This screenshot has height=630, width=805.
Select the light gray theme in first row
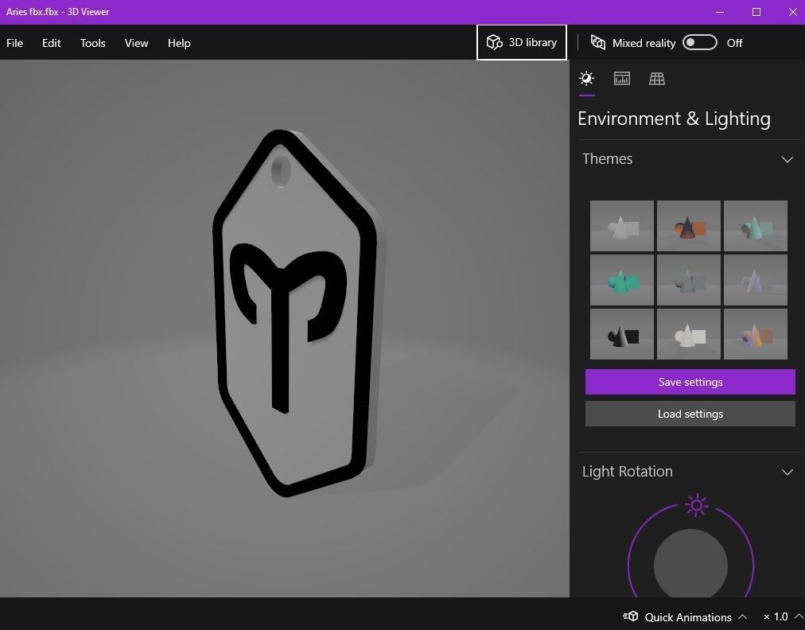tap(622, 226)
